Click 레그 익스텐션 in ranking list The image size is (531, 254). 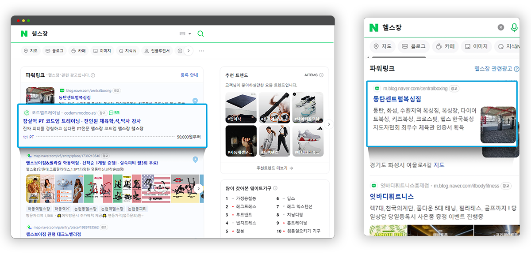tap(300, 206)
